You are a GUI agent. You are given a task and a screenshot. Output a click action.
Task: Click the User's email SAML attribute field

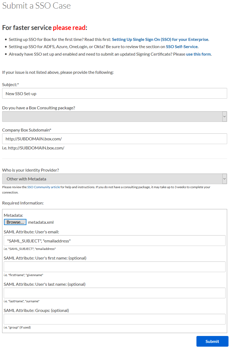tap(114, 241)
